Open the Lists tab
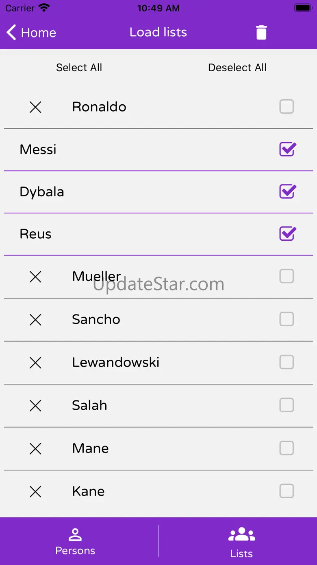Screen dimensions: 317x565 pyautogui.click(x=241, y=541)
